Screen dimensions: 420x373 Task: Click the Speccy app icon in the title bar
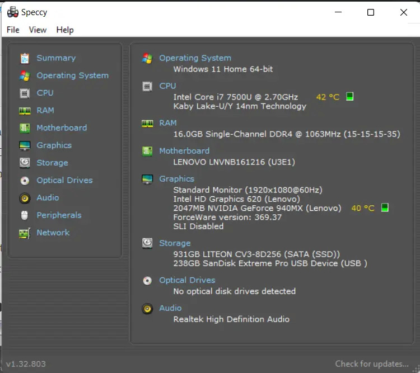12,12
